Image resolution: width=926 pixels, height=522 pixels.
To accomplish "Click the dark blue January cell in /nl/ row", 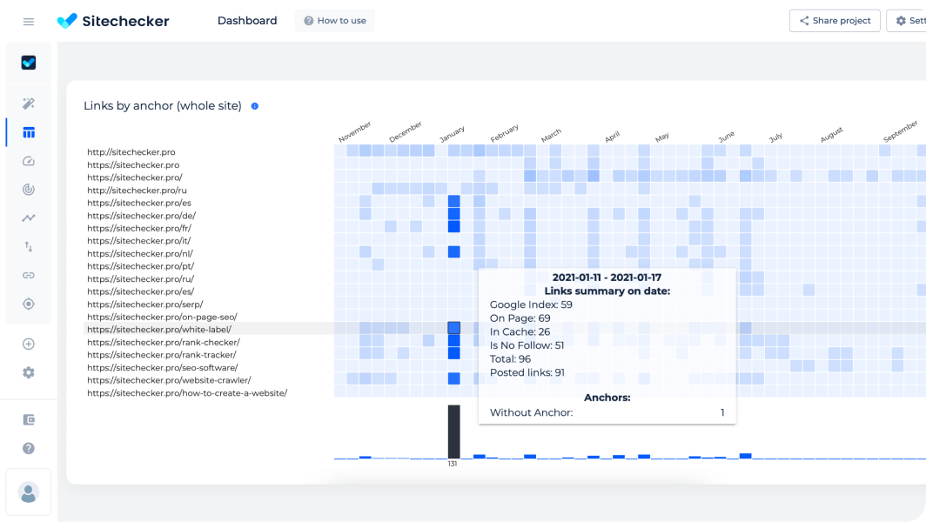I will coord(453,252).
